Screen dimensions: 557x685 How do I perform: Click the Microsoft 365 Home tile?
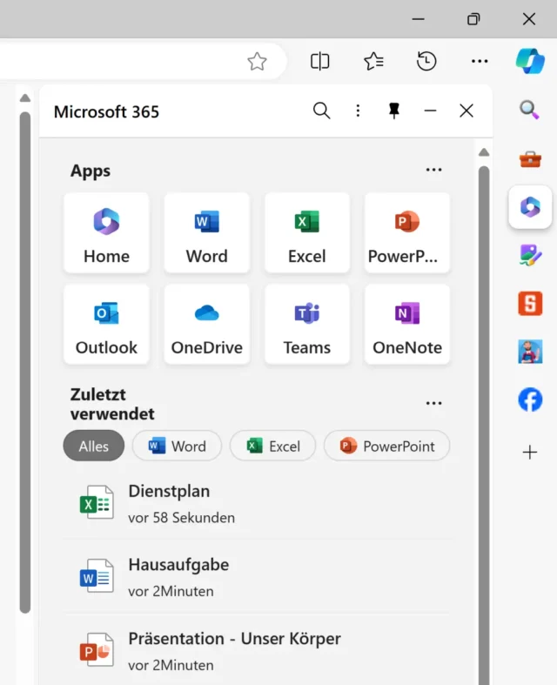[x=106, y=232]
